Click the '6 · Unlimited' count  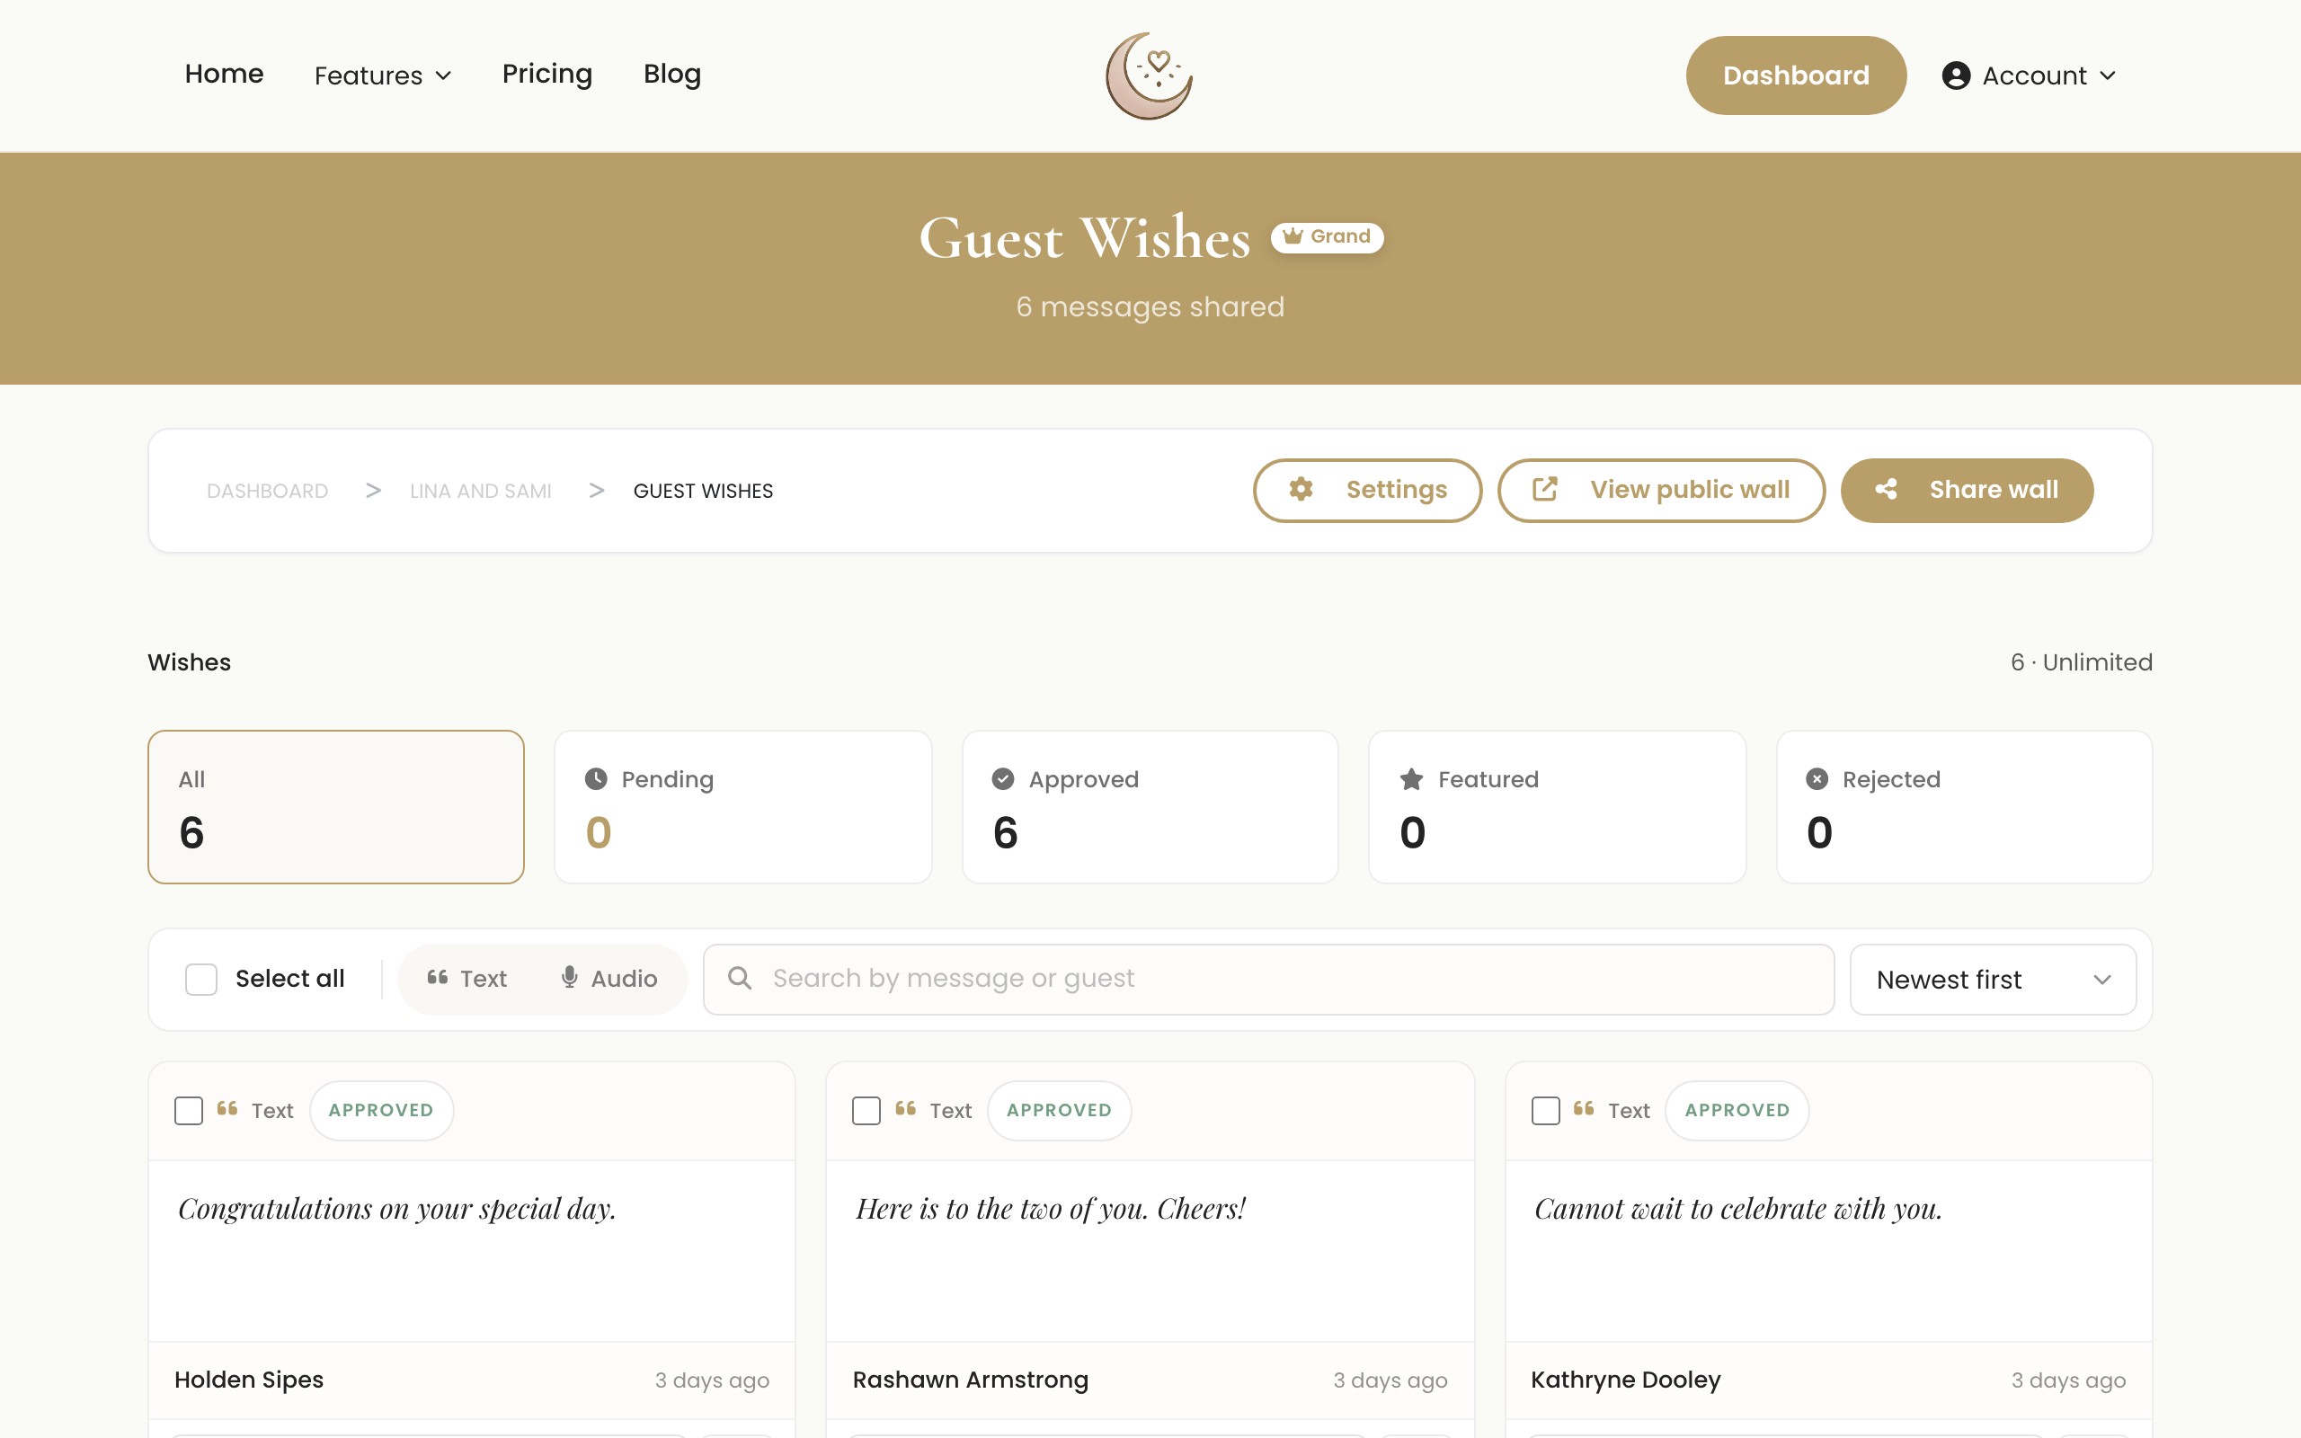coord(2082,662)
